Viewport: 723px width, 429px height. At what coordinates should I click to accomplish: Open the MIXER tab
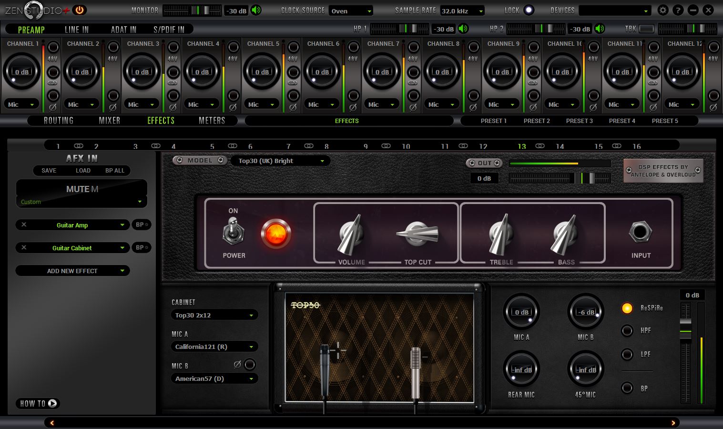(x=110, y=121)
